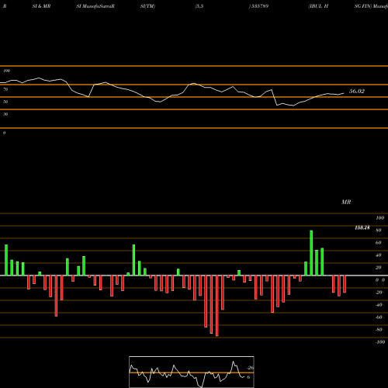
Task: Click the header text (IBUL H
Action: [x=318, y=6]
